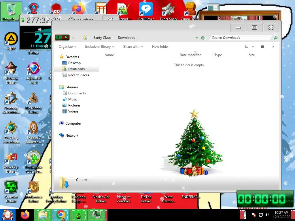The image size is (295, 221).
Task: Select Zuma Deluxe desktop shortcut
Action: 190,11
